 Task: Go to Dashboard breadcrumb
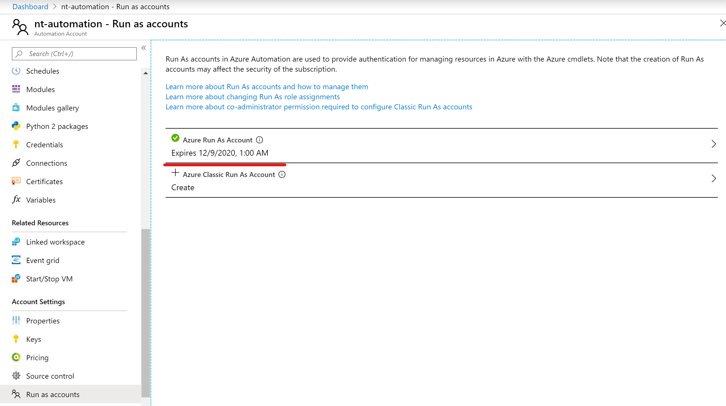[31, 7]
